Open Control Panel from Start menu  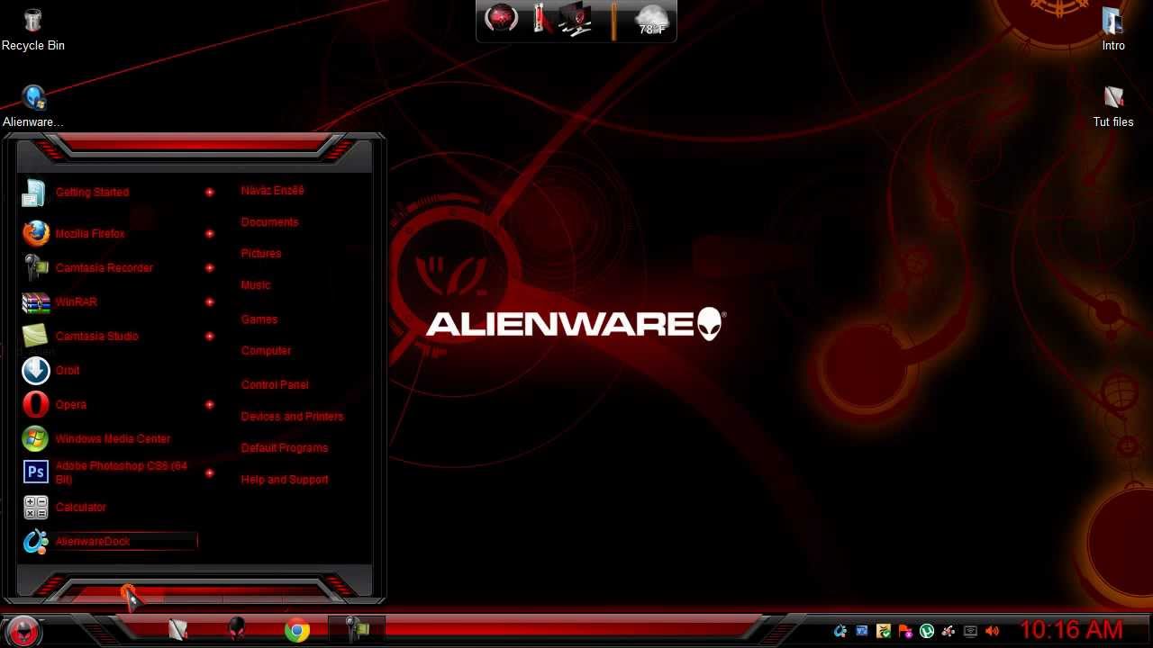[x=275, y=385]
